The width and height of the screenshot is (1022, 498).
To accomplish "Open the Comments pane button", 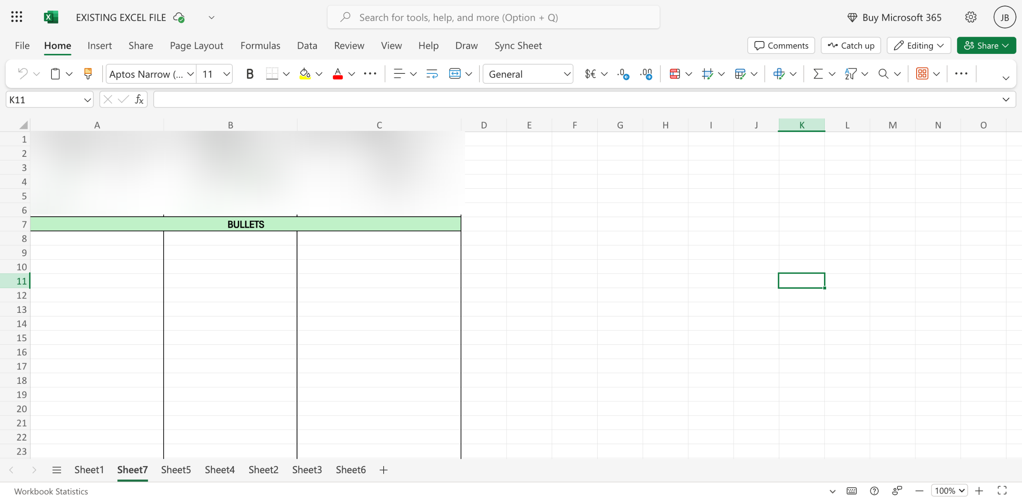I will [781, 45].
